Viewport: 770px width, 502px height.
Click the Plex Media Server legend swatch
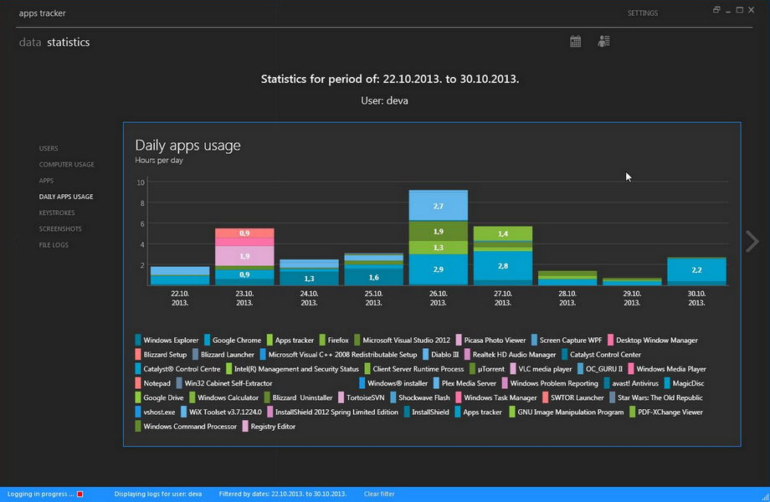click(x=436, y=383)
